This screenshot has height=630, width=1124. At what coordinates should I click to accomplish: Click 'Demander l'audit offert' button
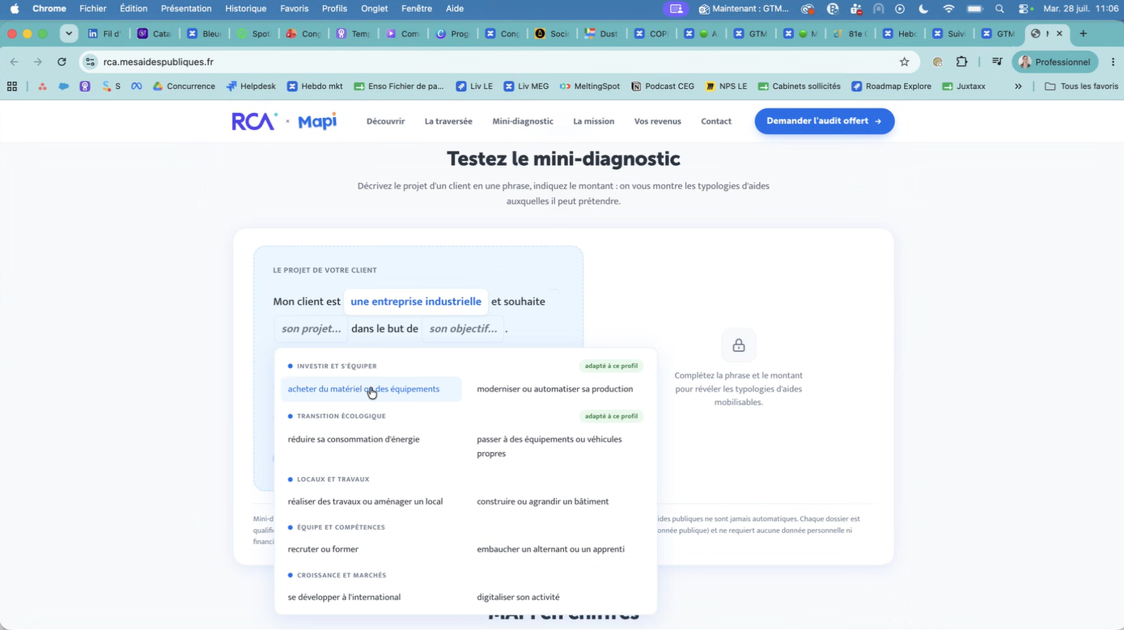pyautogui.click(x=825, y=121)
